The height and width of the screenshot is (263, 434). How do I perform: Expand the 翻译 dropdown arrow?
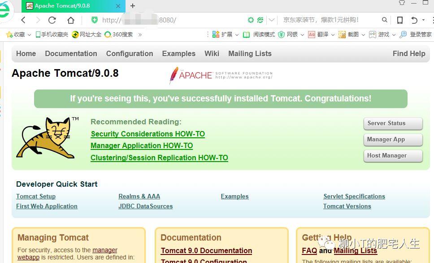pos(333,35)
